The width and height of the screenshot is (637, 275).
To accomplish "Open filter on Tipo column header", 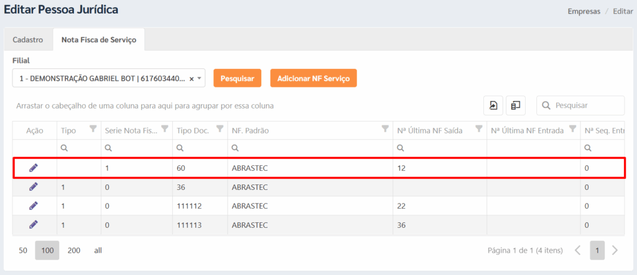I will (93, 129).
